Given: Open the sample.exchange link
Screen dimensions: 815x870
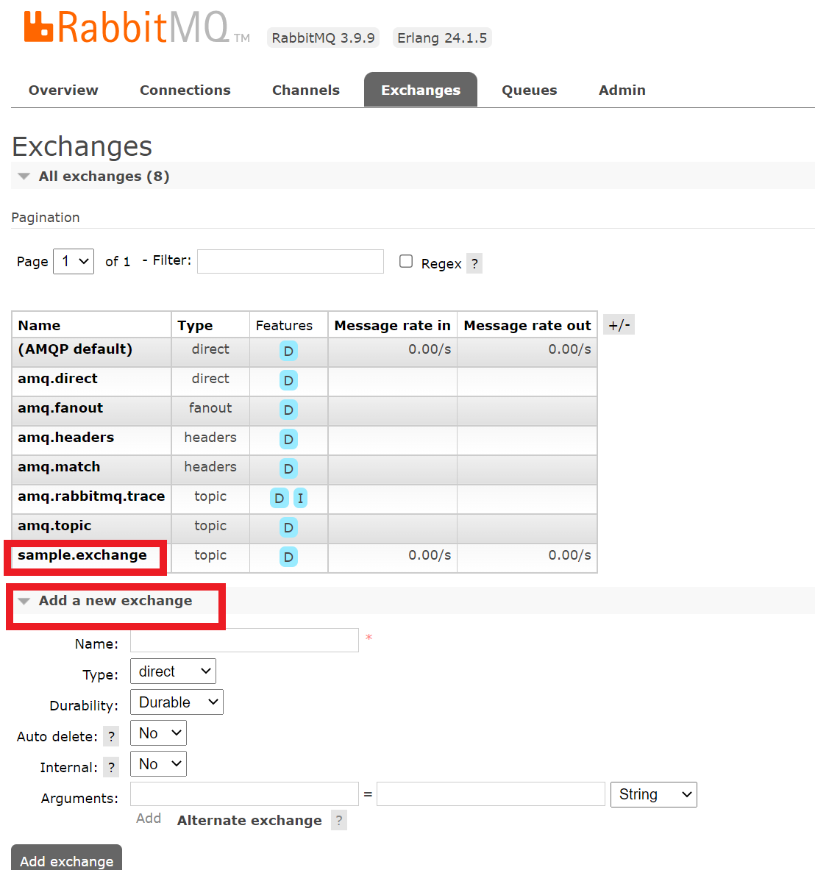Looking at the screenshot, I should 82,555.
